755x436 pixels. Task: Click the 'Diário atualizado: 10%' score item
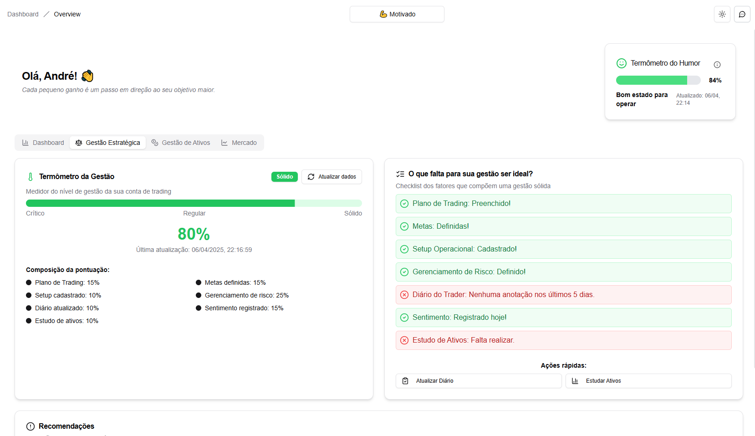tap(62, 308)
